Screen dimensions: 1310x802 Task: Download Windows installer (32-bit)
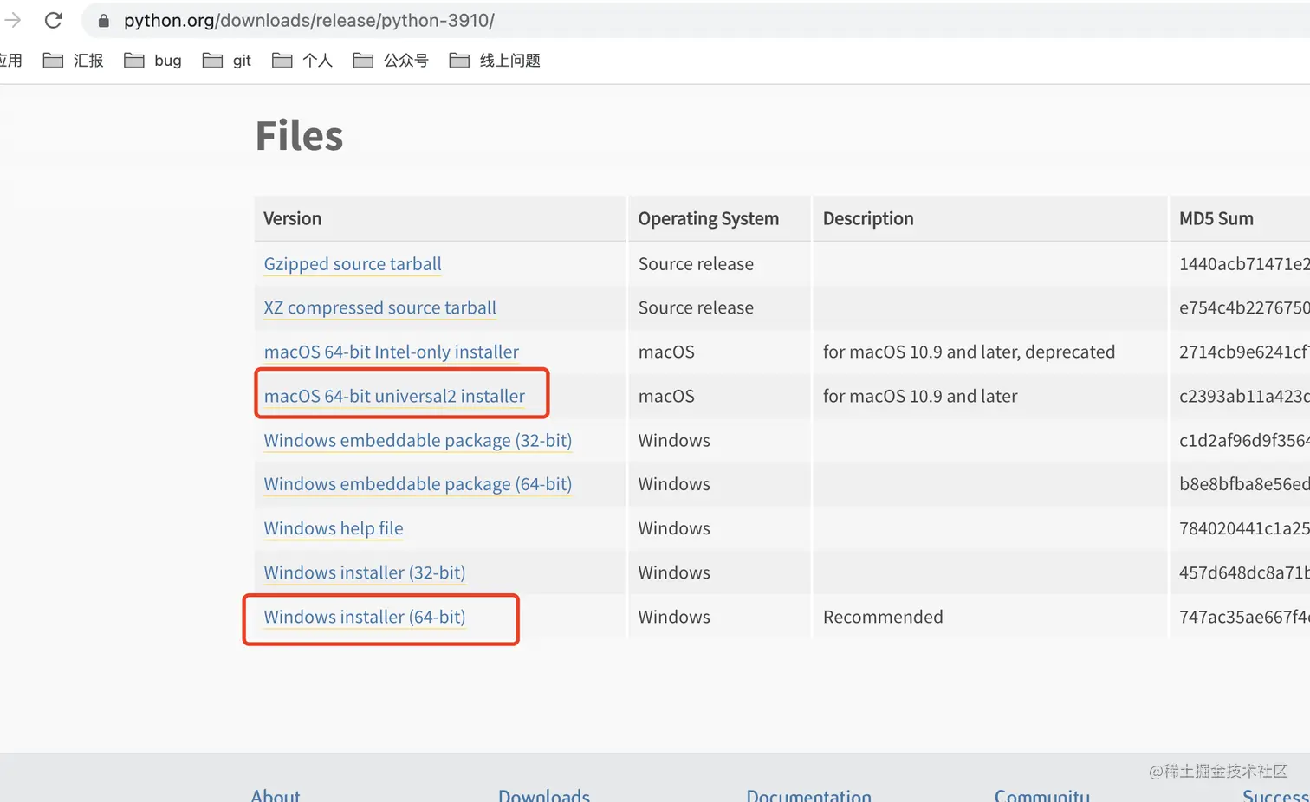coord(365,572)
